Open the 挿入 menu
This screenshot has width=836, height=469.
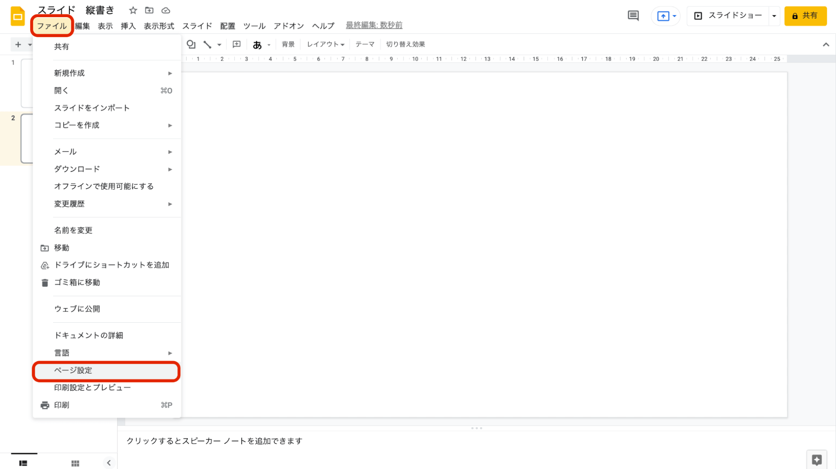coord(128,26)
